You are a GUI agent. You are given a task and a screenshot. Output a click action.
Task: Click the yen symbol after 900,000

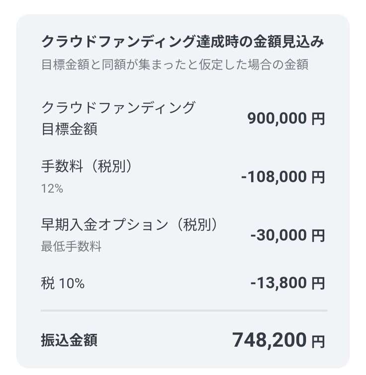[x=318, y=119]
